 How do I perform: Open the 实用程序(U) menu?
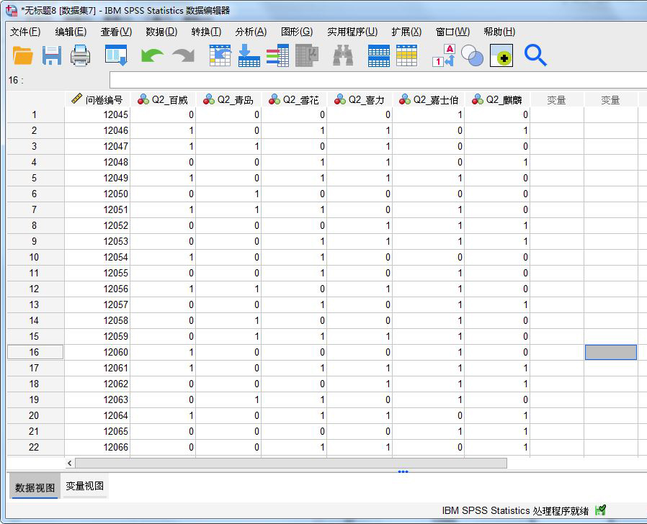(352, 32)
